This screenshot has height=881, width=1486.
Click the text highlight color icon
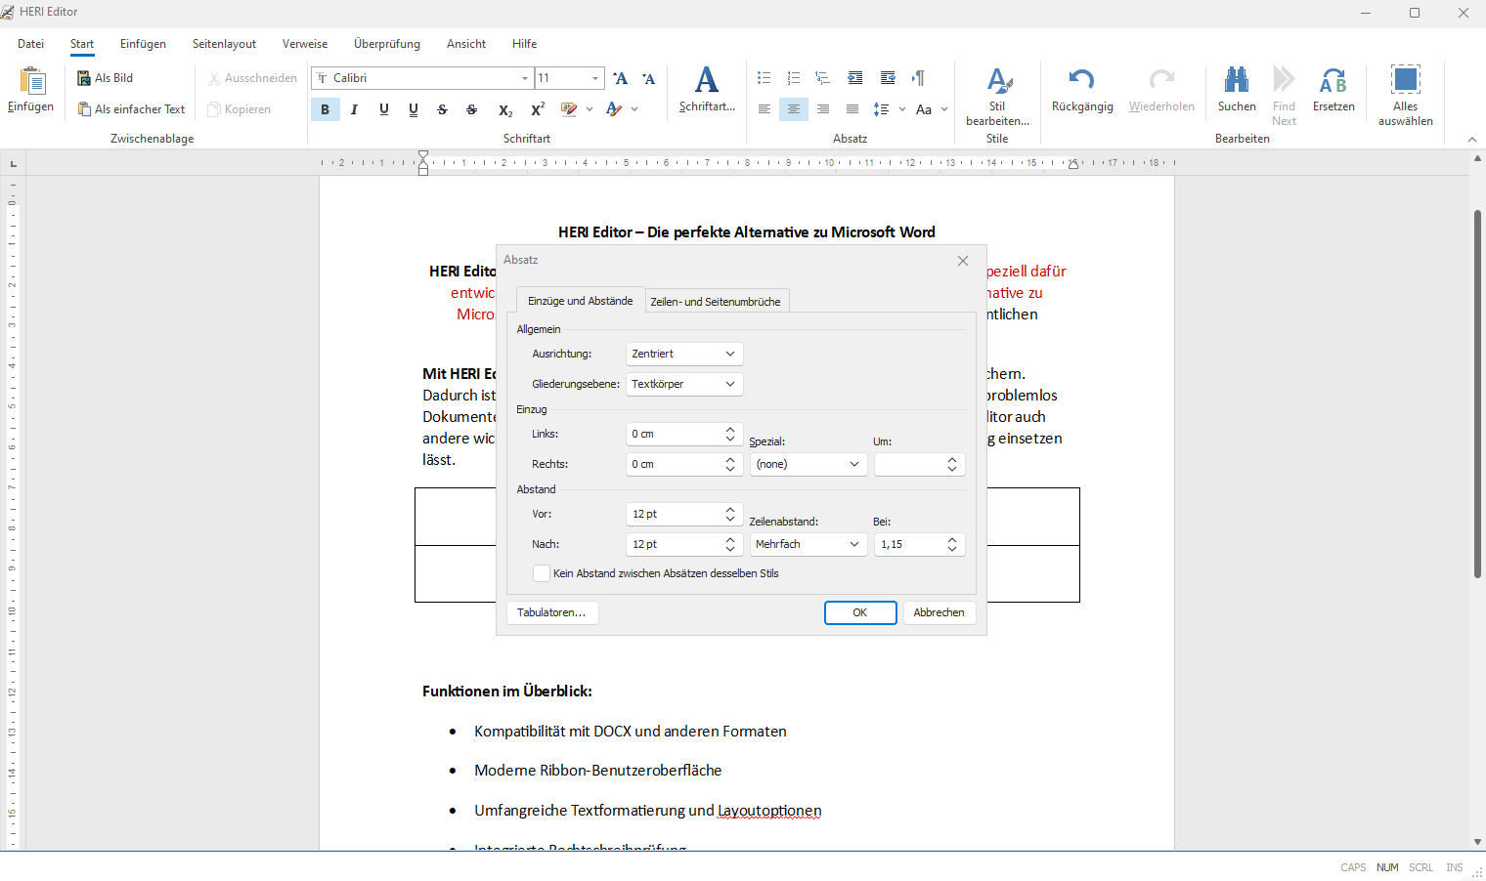569,109
